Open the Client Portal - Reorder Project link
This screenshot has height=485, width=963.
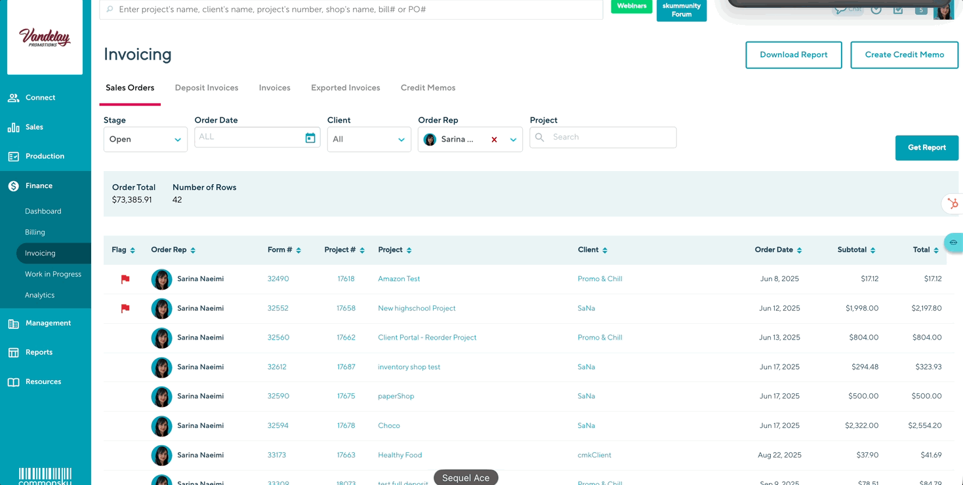click(x=427, y=338)
